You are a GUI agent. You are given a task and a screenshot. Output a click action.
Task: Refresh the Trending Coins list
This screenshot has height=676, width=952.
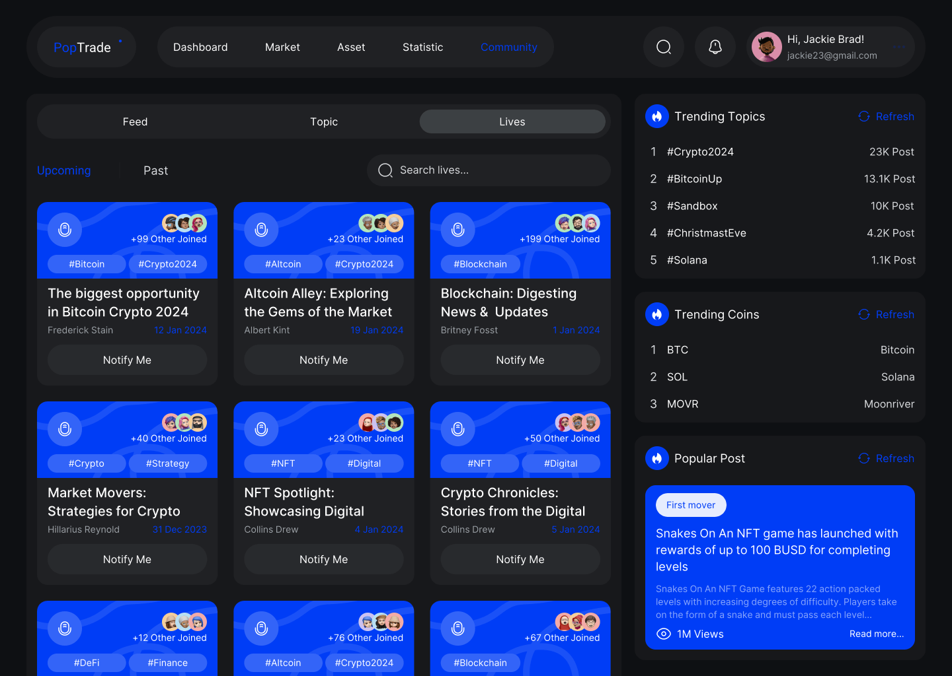pos(886,314)
